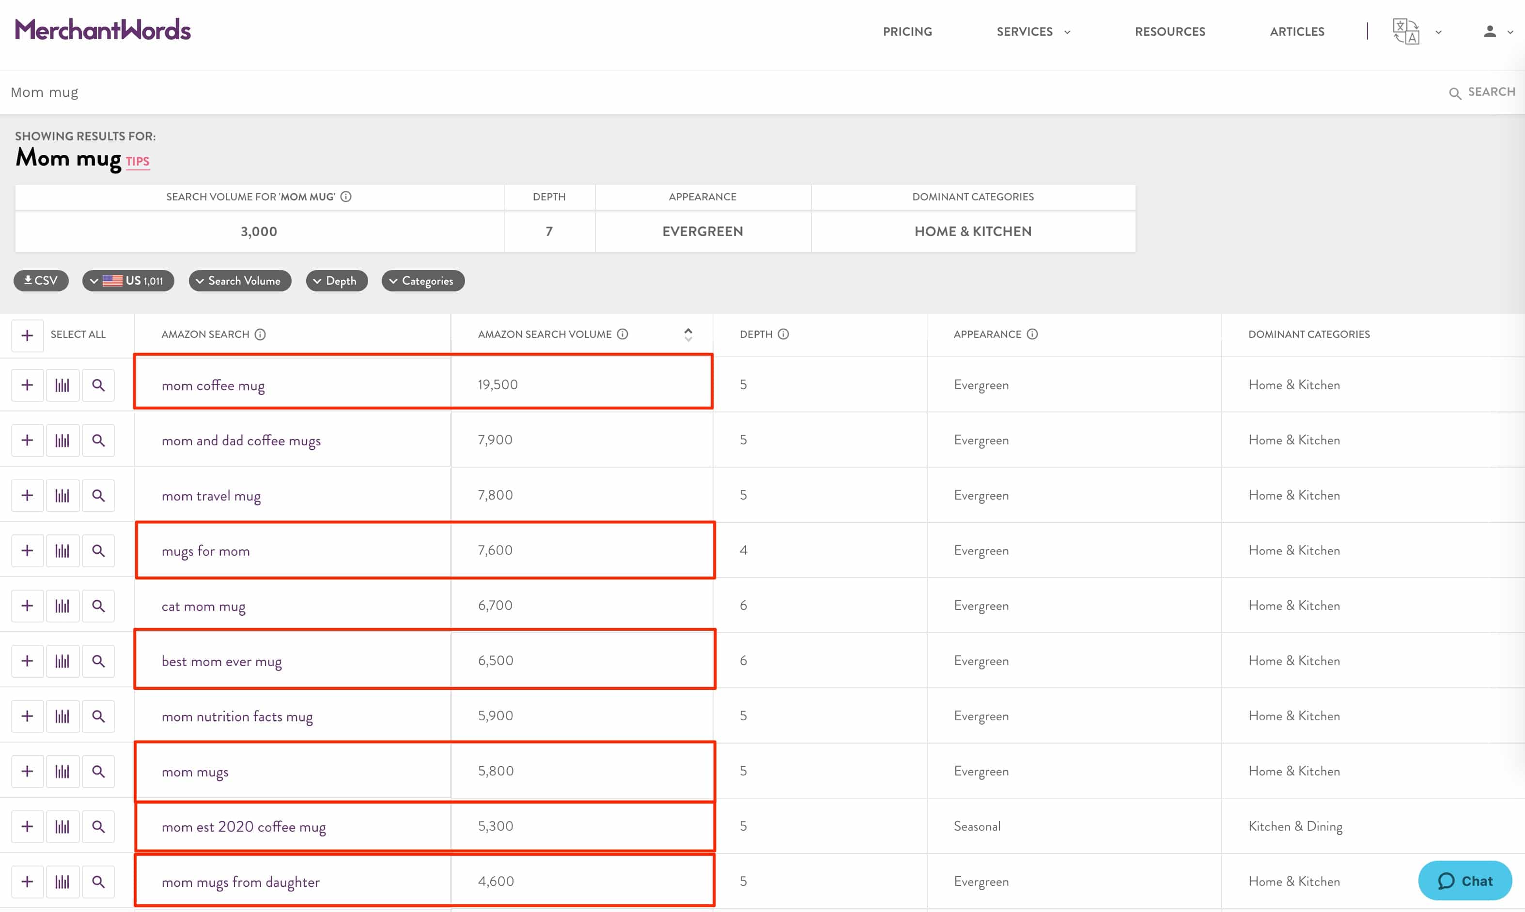Click magnifier icon for mom travel mug
Viewport: 1525px width, 912px height.
tap(98, 495)
